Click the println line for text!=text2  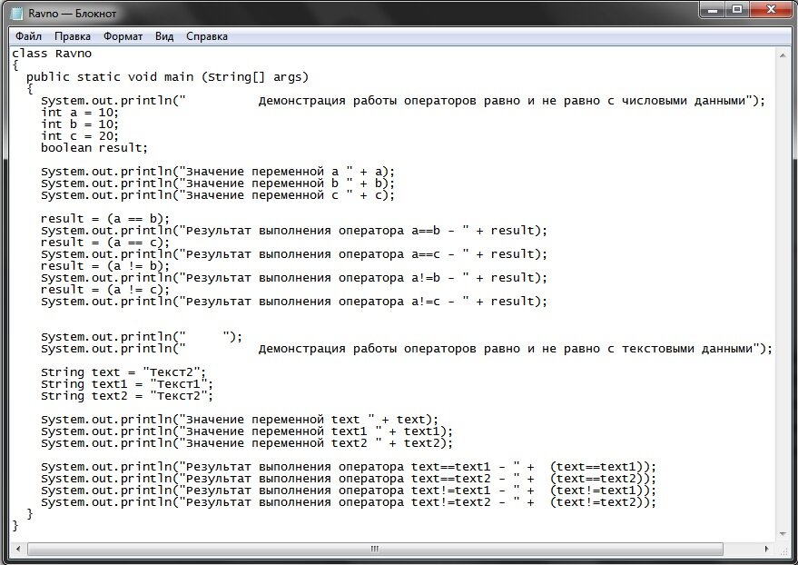(x=349, y=502)
